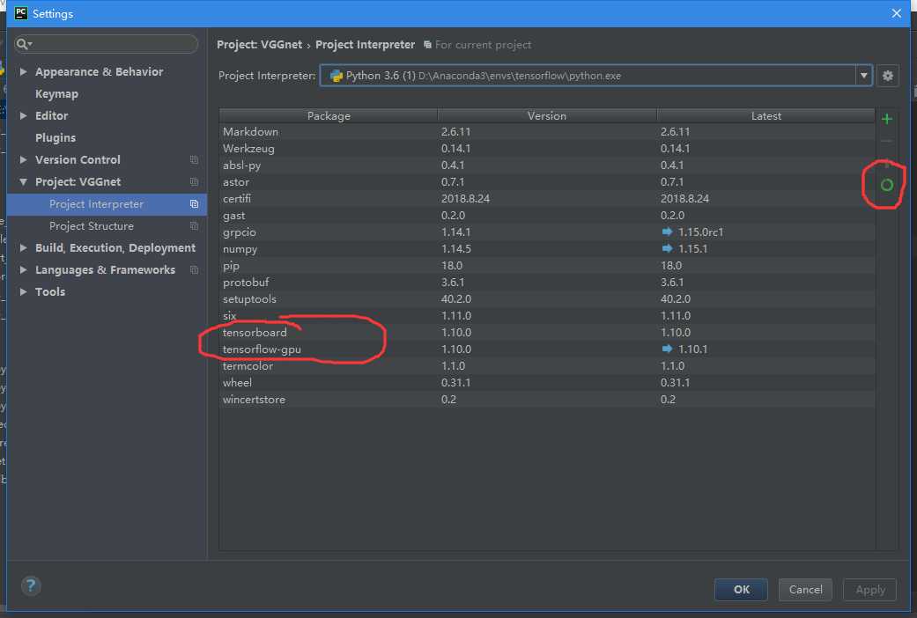The image size is (917, 618).
Task: Select the termcolor package row
Action: click(x=547, y=365)
